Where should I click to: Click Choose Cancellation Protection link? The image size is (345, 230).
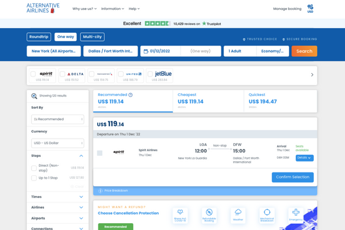(x=128, y=213)
